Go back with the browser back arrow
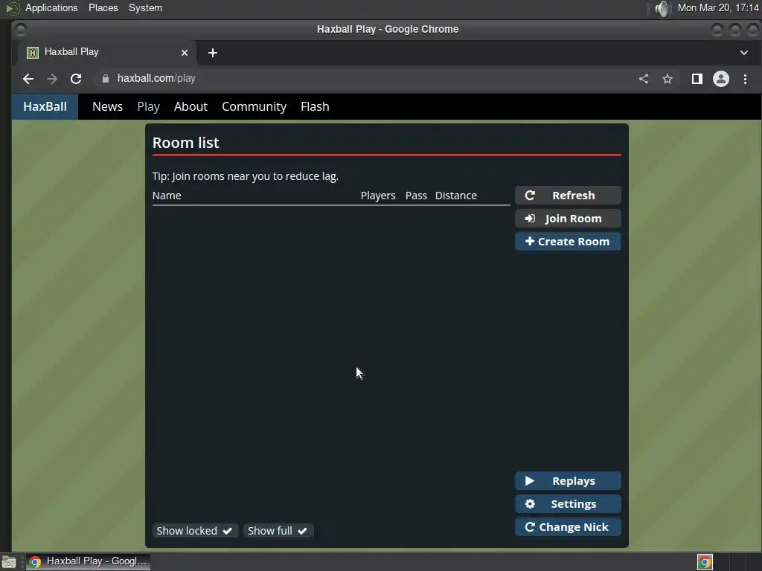Screen dimensions: 762x571 click(x=28, y=79)
